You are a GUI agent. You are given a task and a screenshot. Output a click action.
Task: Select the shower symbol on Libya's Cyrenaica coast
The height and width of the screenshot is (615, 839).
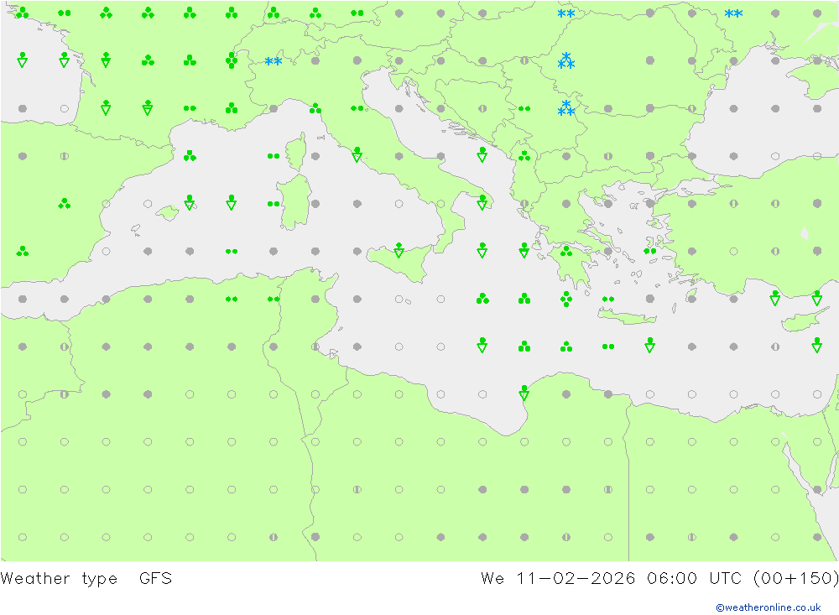click(524, 393)
